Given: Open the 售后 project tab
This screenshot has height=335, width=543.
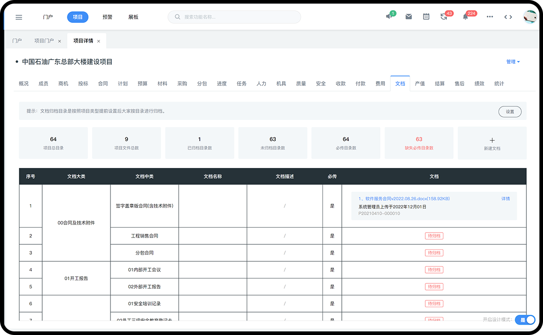Looking at the screenshot, I should [459, 84].
